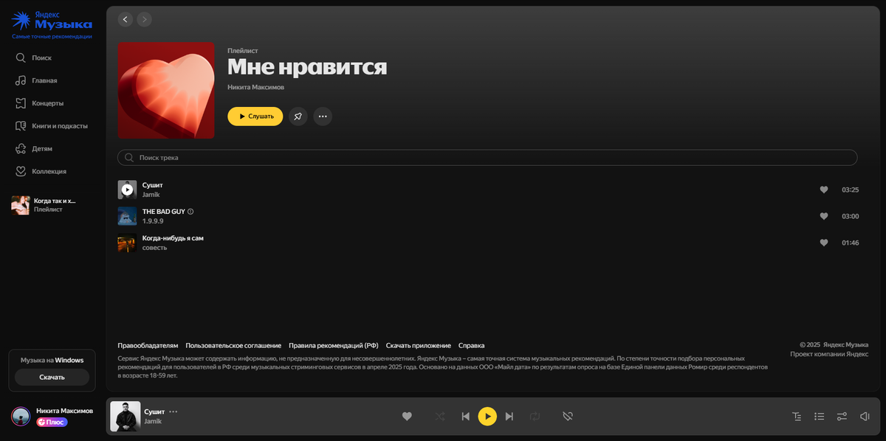
Task: Click the ticket icon for Концерты
Action: 21,103
